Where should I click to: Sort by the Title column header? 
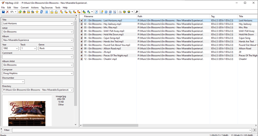(248, 16)
